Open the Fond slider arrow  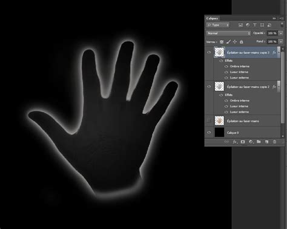tap(281, 42)
